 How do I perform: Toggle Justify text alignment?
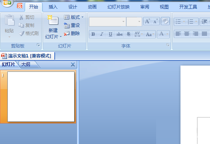coord(204,34)
